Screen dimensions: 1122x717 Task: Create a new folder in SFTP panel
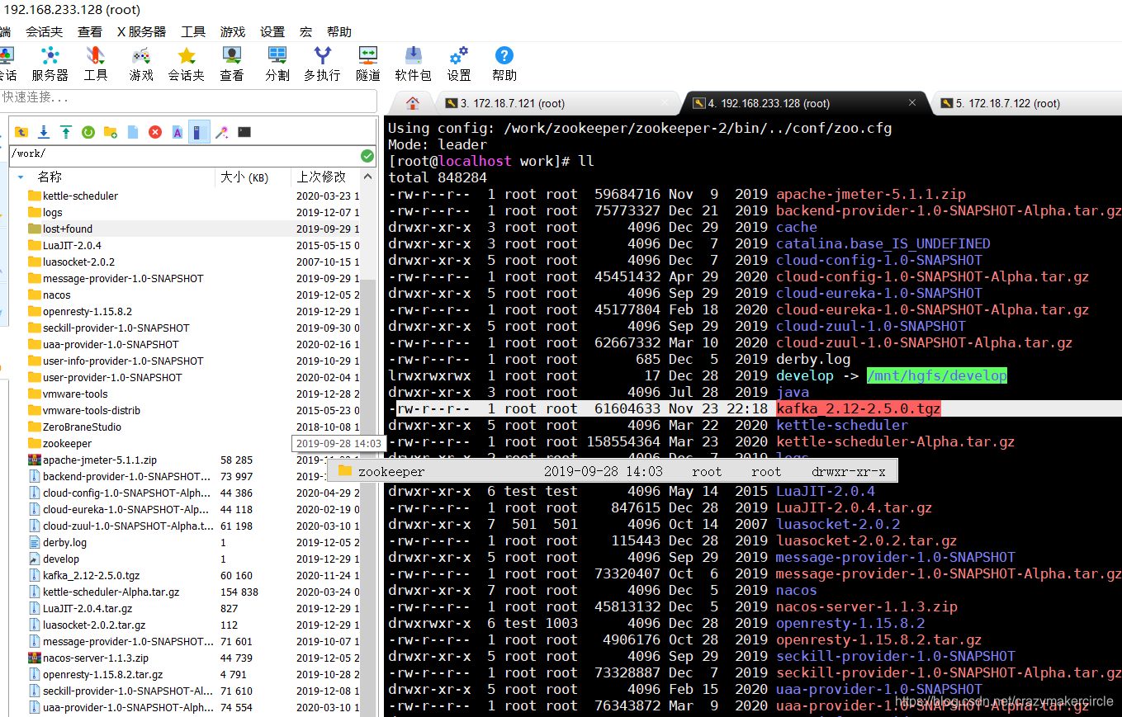(111, 132)
